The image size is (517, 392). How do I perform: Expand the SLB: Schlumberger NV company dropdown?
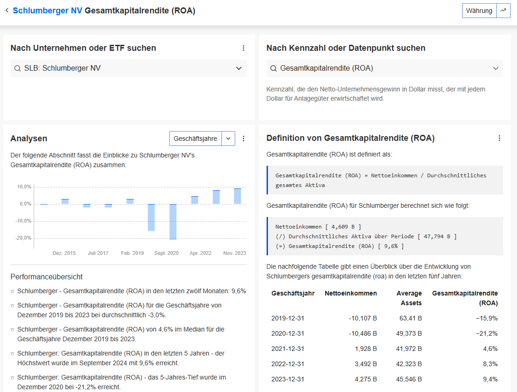point(239,68)
